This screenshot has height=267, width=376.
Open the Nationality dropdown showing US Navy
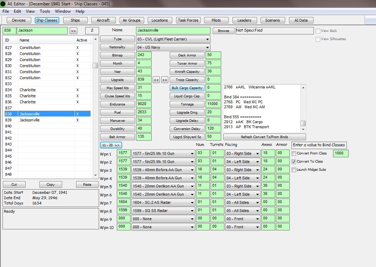tap(173, 47)
